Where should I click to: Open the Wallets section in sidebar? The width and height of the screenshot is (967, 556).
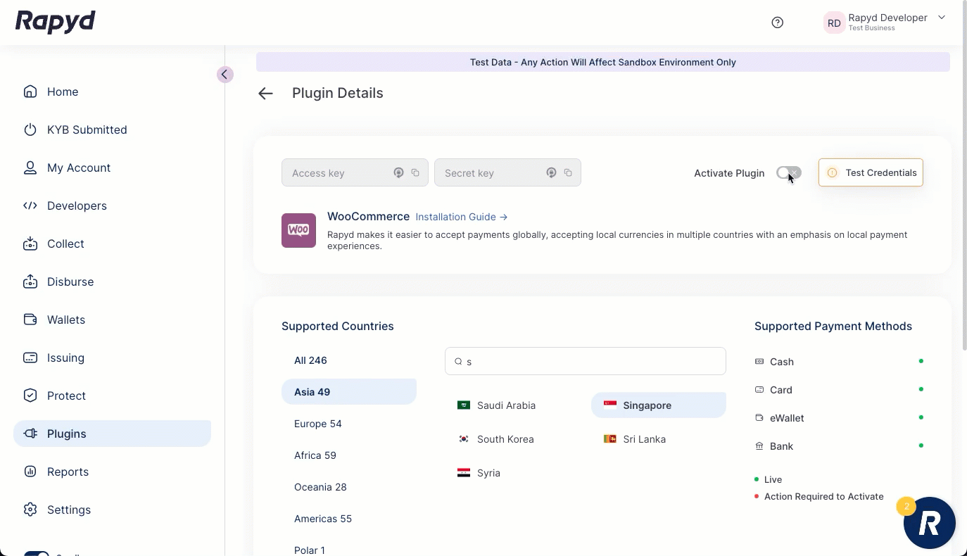(65, 320)
